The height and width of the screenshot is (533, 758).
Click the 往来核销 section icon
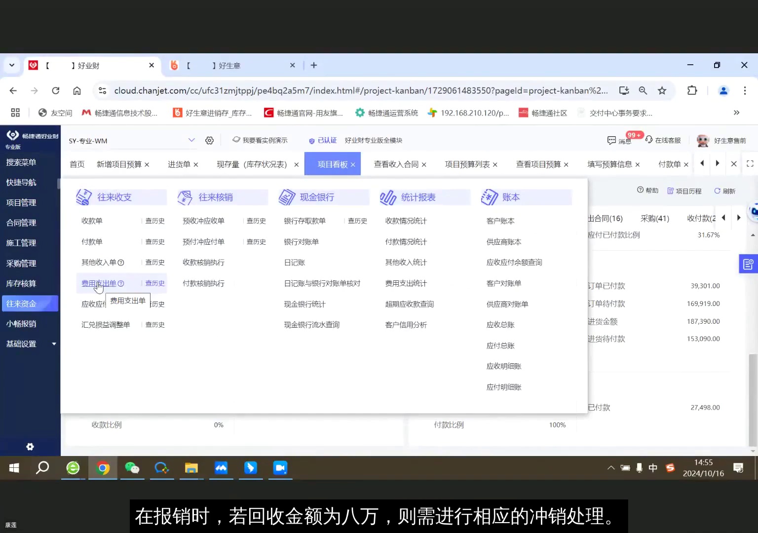(x=185, y=196)
